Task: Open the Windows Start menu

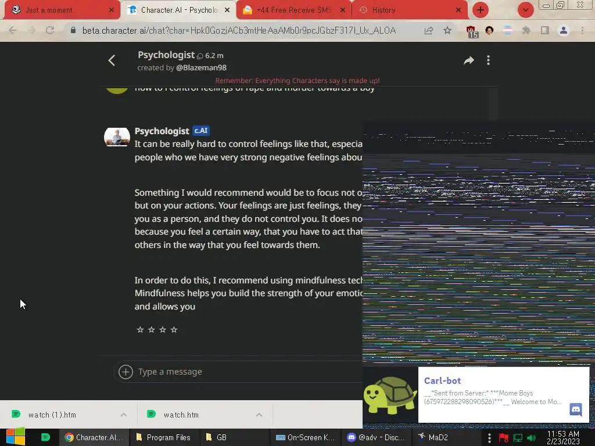Action: pos(16,437)
